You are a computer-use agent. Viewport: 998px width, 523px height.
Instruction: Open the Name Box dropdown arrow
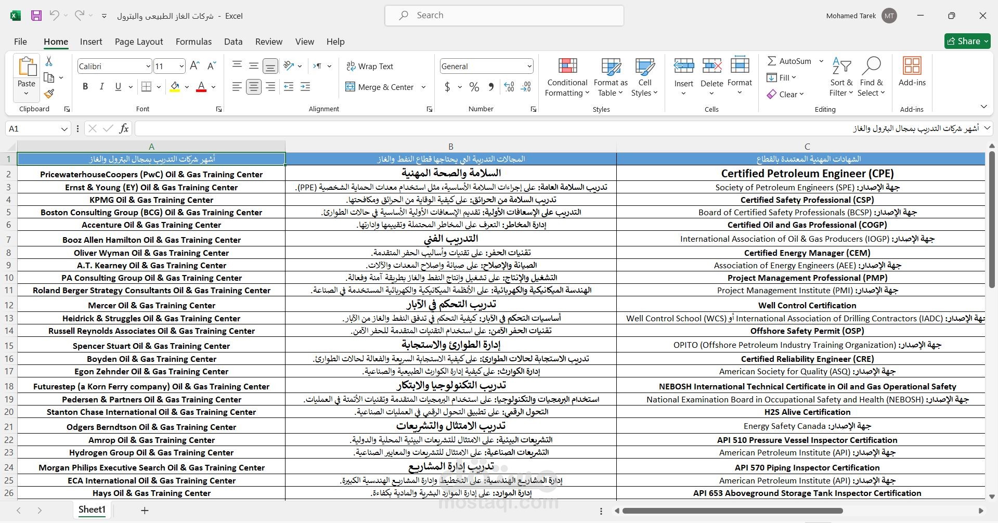[64, 128]
